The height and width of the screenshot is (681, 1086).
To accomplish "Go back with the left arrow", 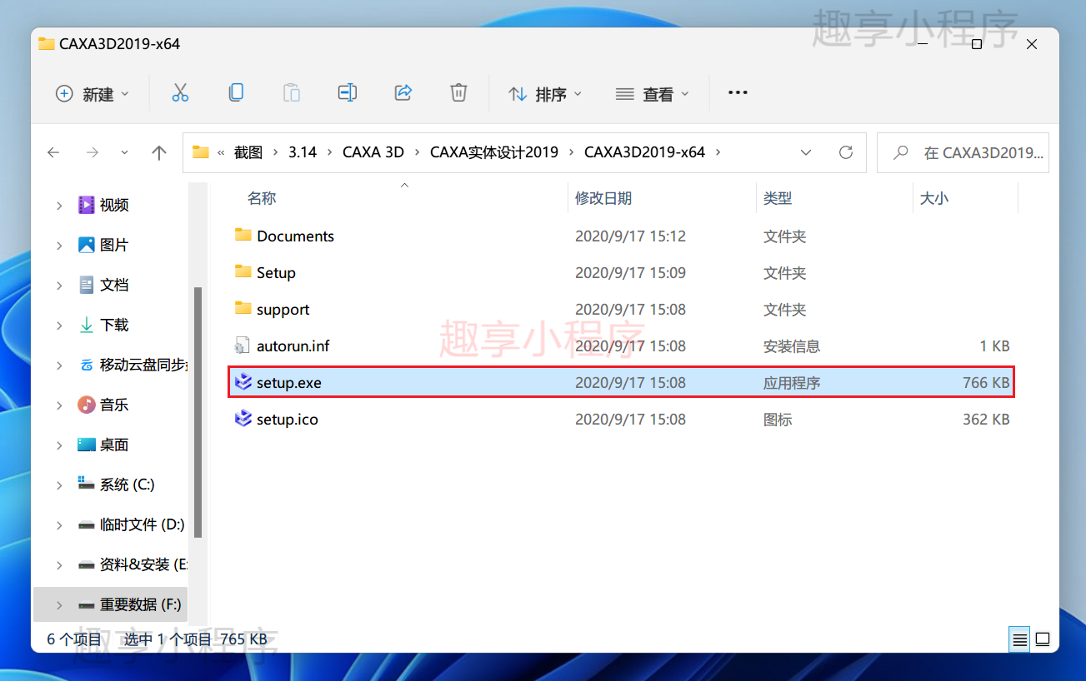I will [x=53, y=152].
